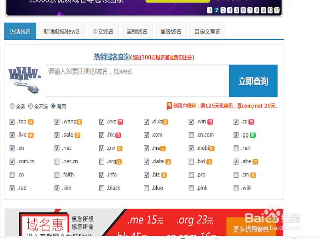Uncheck the .biz checkbox

pos(146,174)
